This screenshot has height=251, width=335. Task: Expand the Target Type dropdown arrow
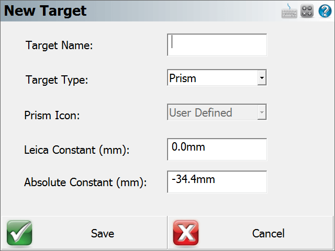(x=262, y=77)
